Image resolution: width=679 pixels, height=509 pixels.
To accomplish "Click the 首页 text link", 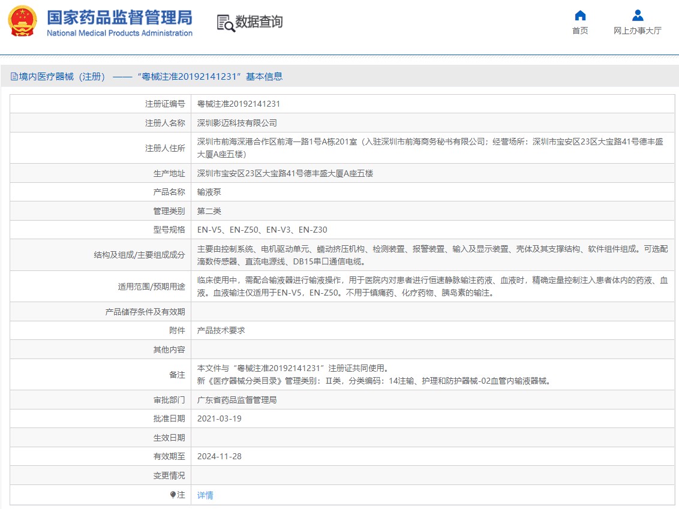I will click(580, 31).
